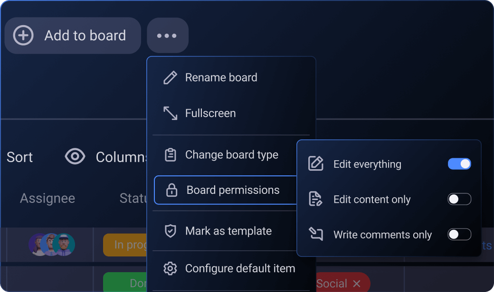This screenshot has width=494, height=292.
Task: Click the plus circle icon beside Add to board
Action: (23, 36)
